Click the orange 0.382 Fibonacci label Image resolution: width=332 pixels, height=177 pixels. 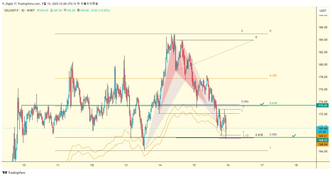(x=273, y=76)
